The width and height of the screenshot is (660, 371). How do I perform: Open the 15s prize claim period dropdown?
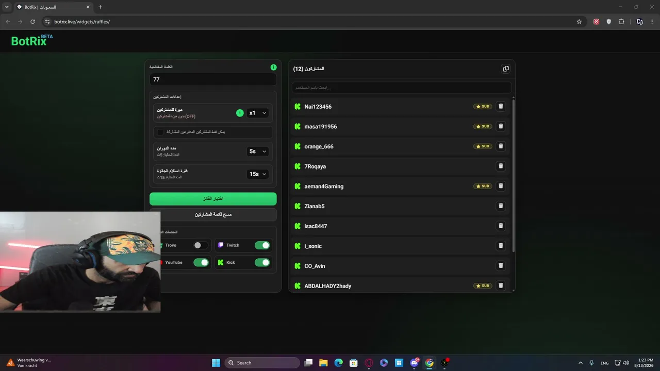click(x=257, y=174)
